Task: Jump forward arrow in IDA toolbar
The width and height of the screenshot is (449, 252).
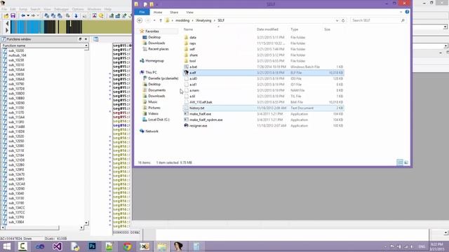Action: 33,15
